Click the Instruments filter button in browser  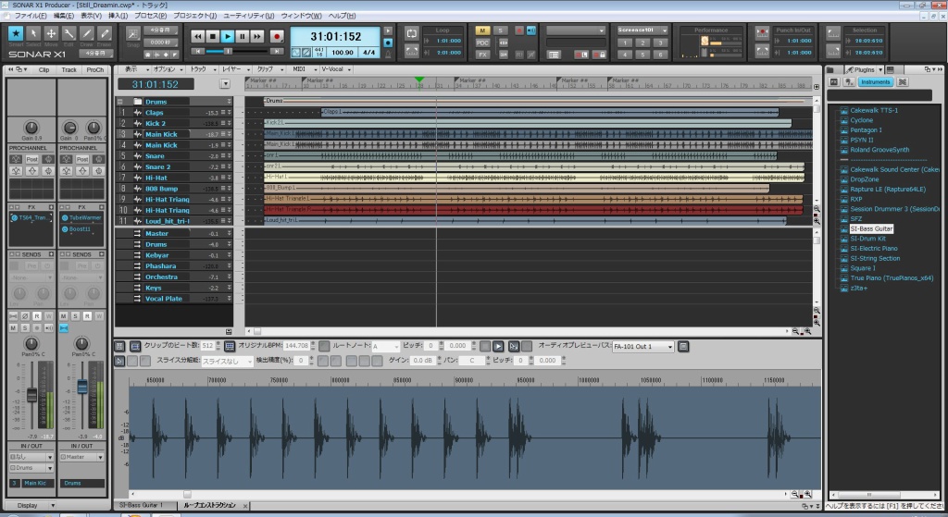pos(876,81)
